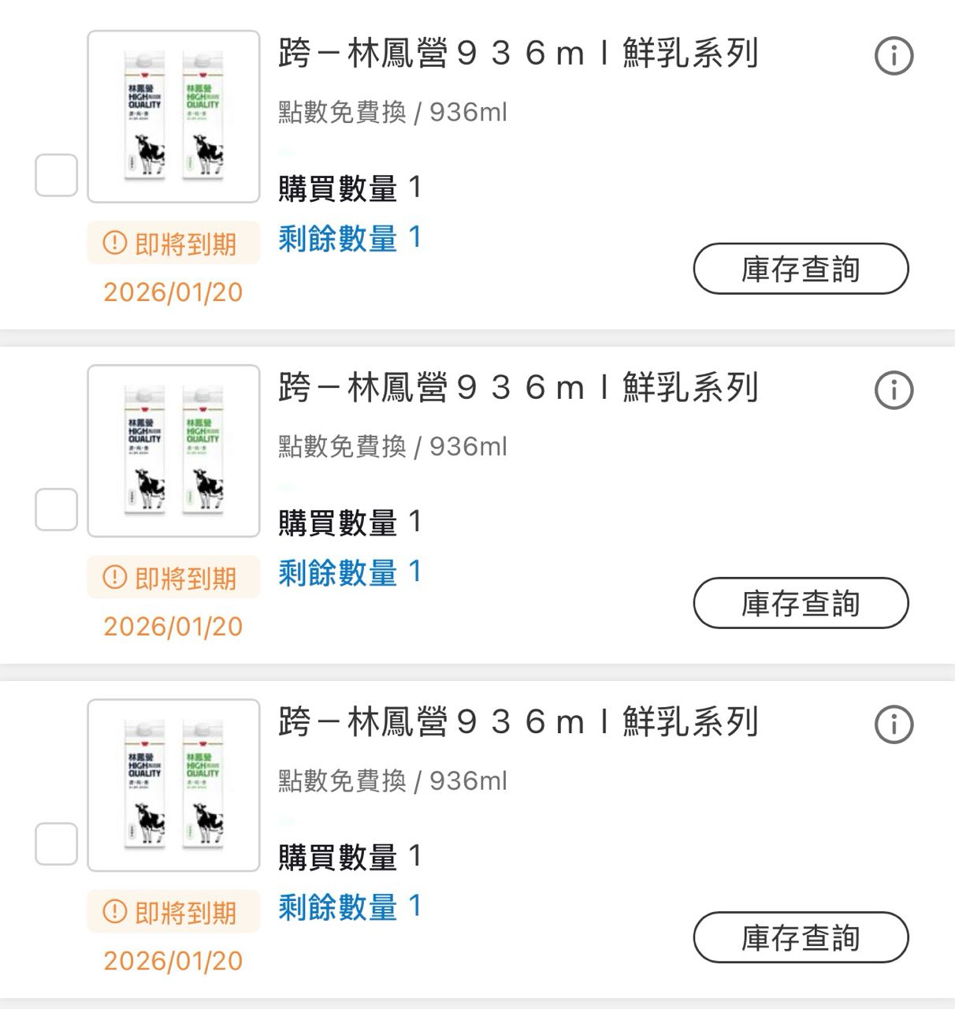Select the second 林鳳營 item checkbox
Screen dimensions: 955x1009
[57, 509]
